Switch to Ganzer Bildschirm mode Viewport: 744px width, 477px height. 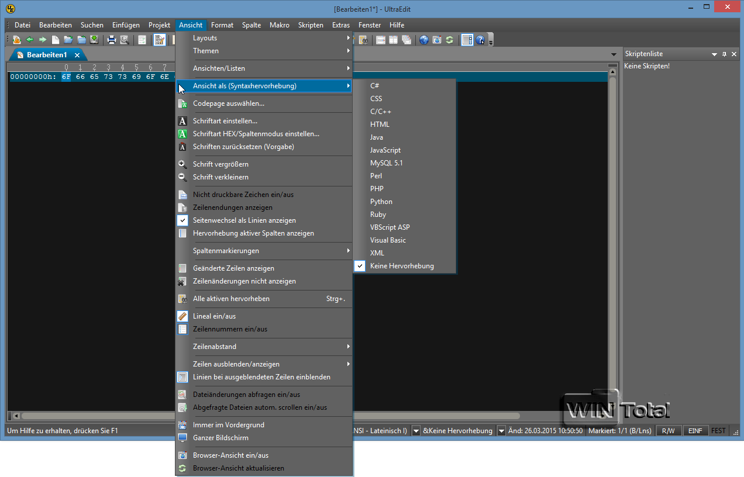[264, 438]
